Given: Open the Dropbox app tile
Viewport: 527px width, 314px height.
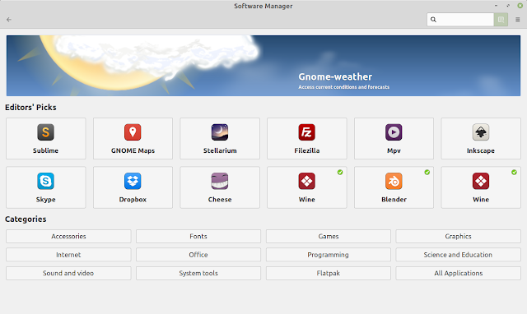Looking at the screenshot, I should coord(133,187).
